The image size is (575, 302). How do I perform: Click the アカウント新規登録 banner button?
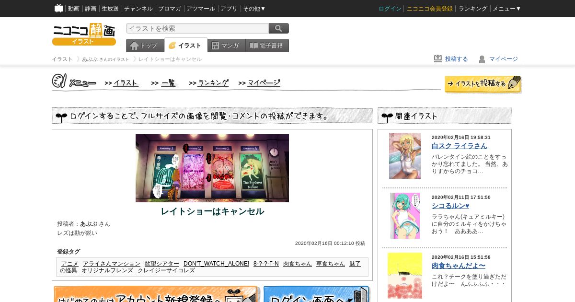tap(156, 294)
